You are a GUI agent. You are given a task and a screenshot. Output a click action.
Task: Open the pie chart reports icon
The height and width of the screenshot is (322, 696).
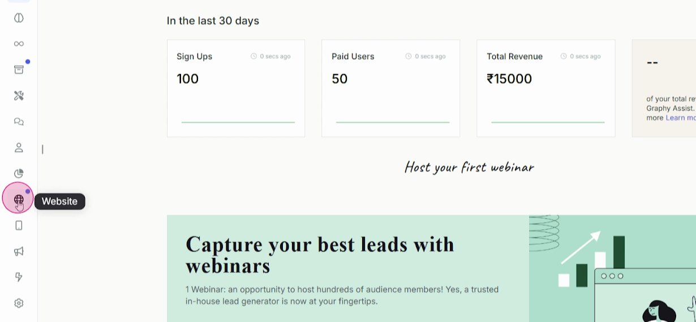(x=19, y=174)
